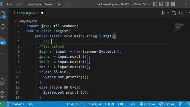Click the int a declaration line
190x107 pixels.
coord(65,57)
